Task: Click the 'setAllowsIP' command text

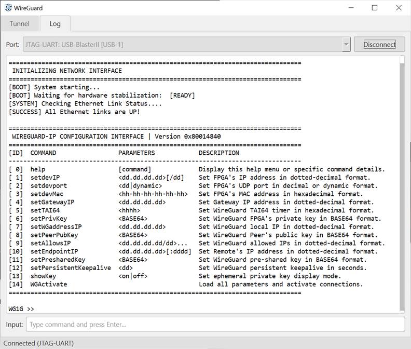Action: pyautogui.click(x=50, y=243)
